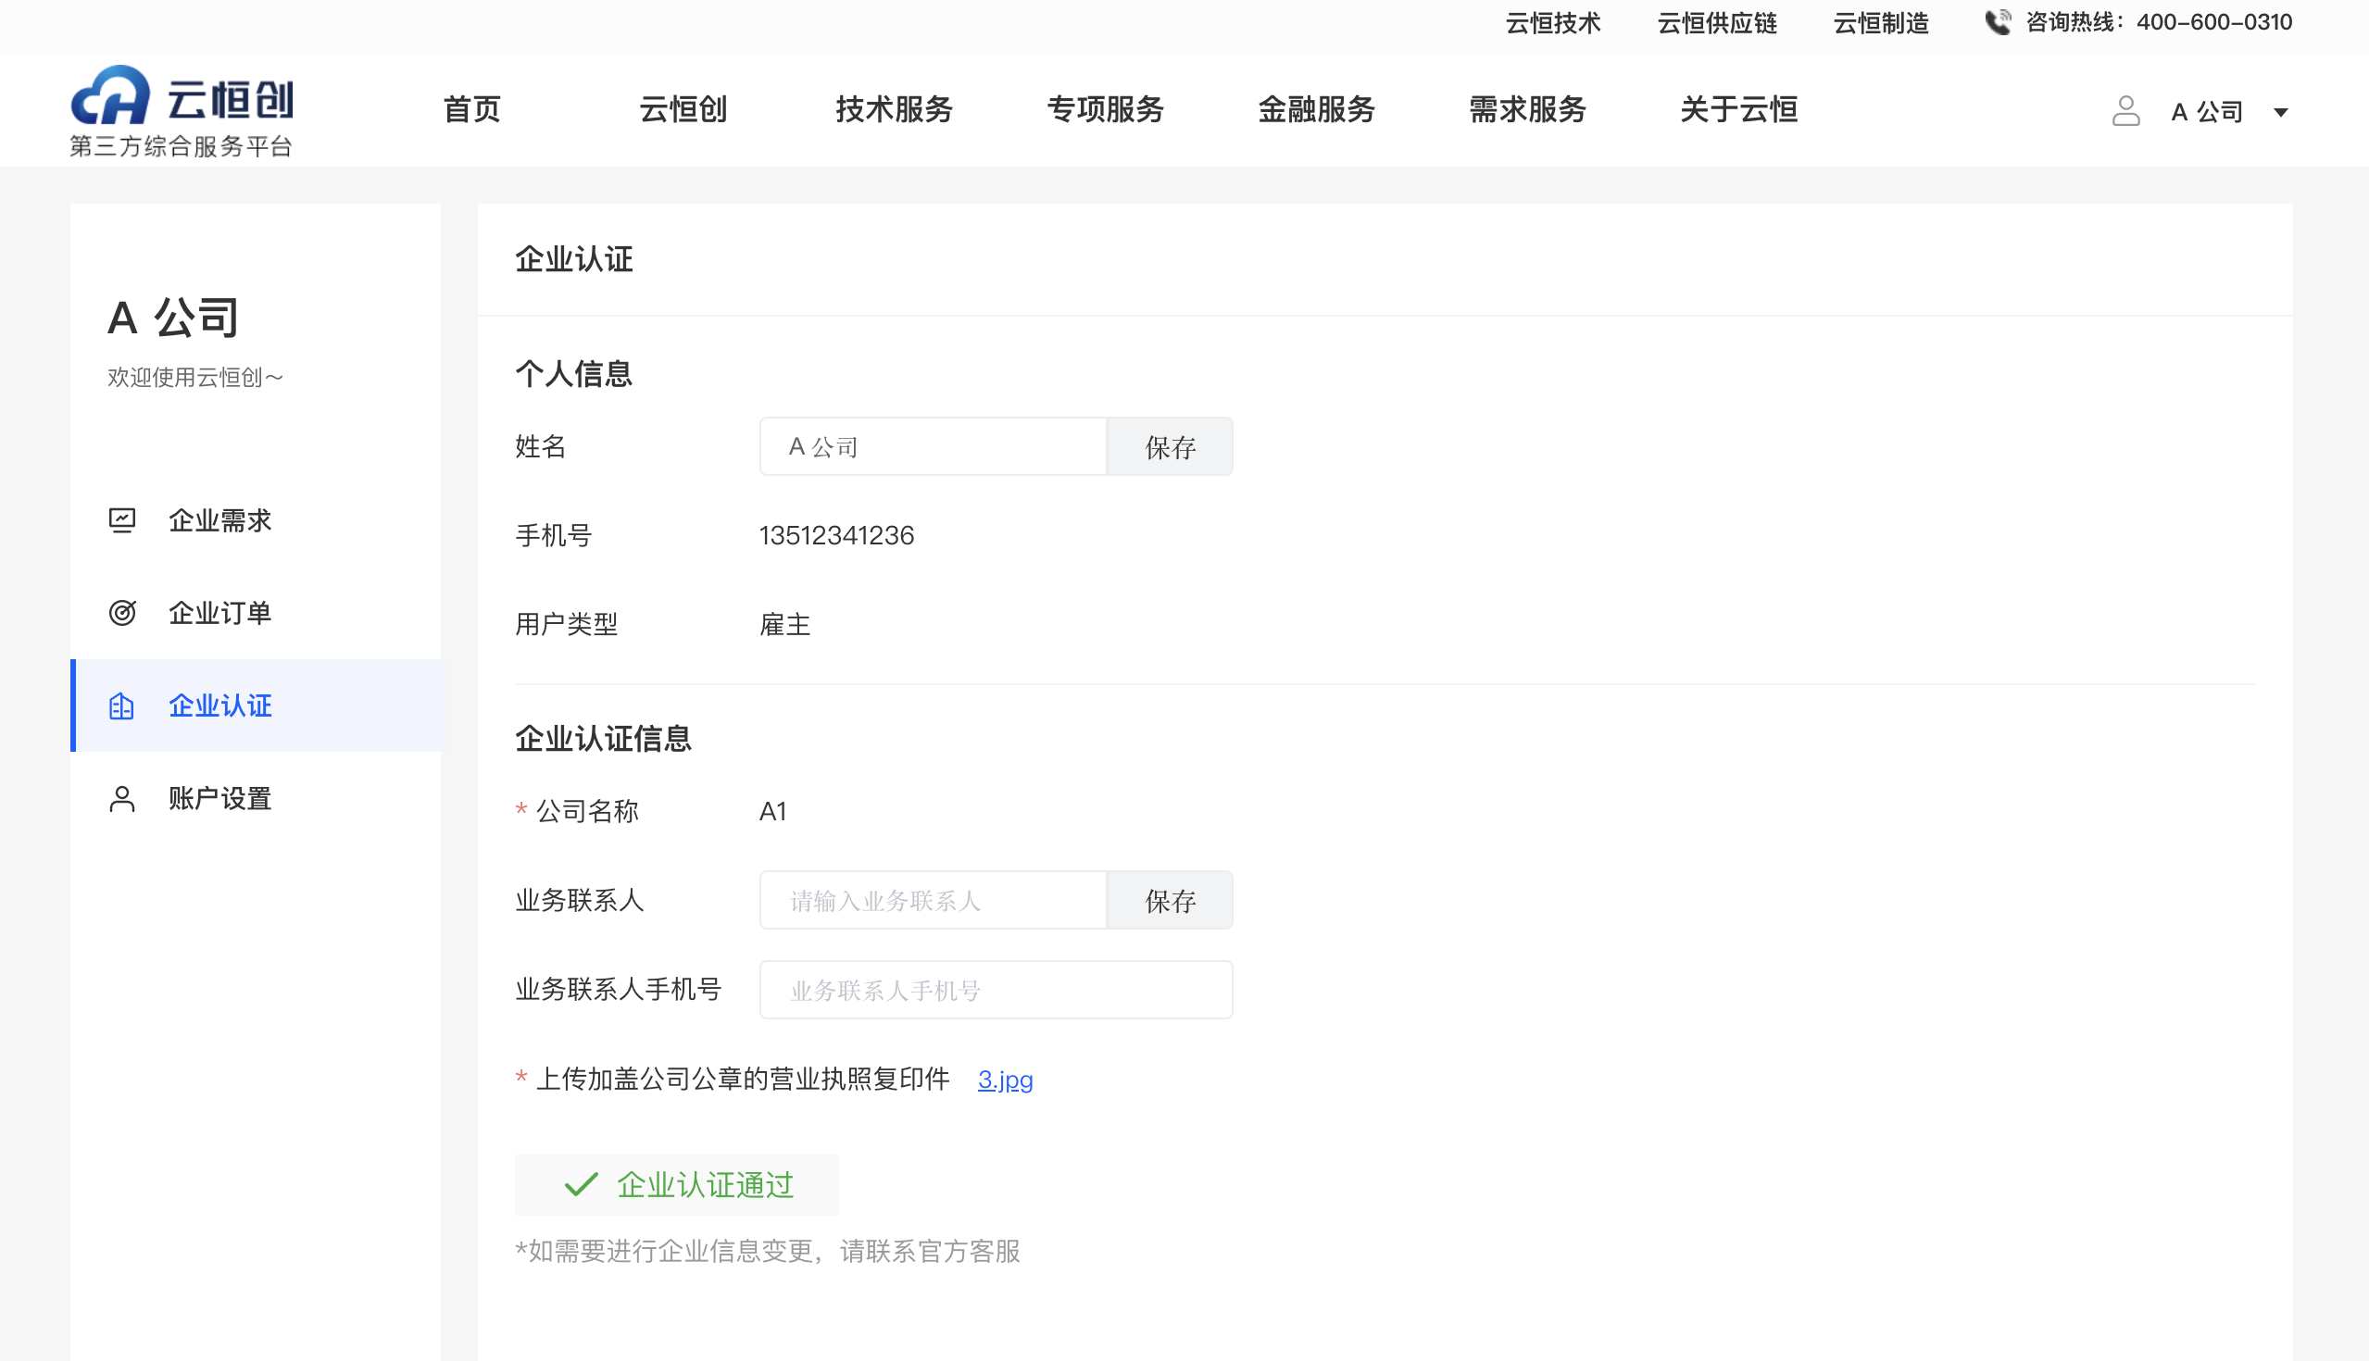The image size is (2369, 1361).
Task: Go to 云恒供应链 top link
Action: pos(1716,22)
